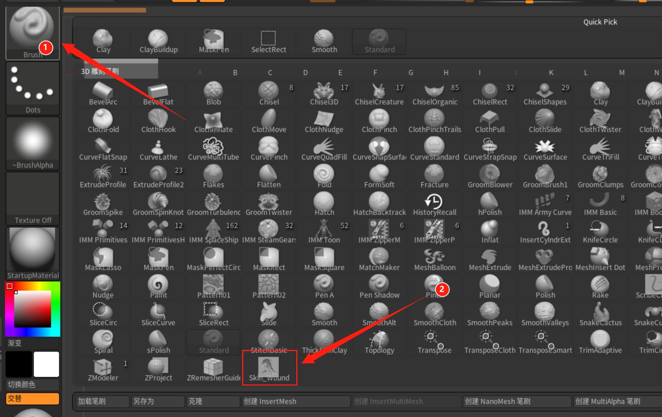Filter brushes by letter H
The height and width of the screenshot is (417, 662).
coord(446,72)
